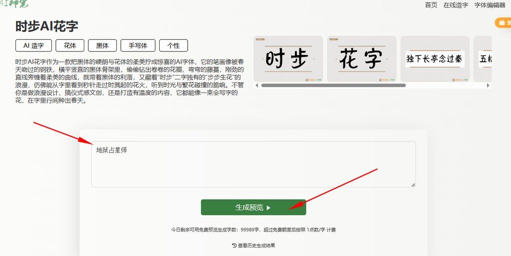Select the 手写体 tag
511x256 pixels.
click(x=138, y=45)
